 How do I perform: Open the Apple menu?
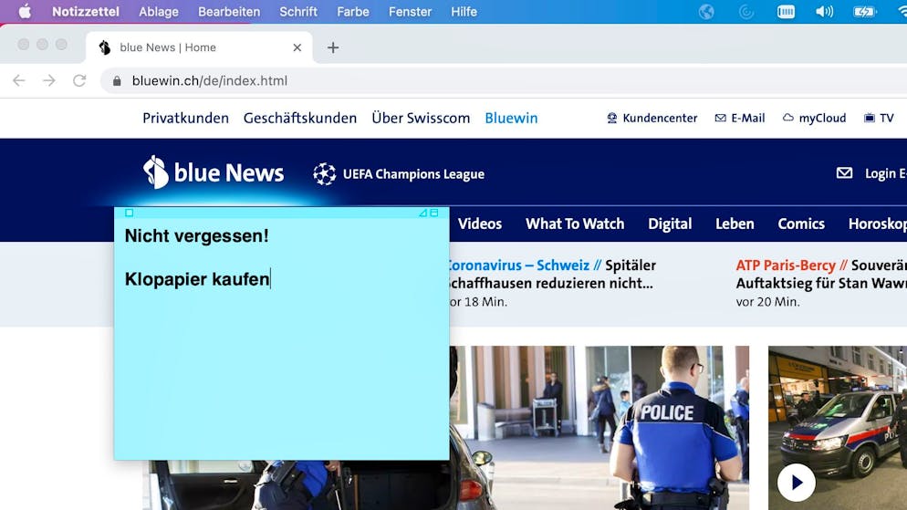pos(25,12)
